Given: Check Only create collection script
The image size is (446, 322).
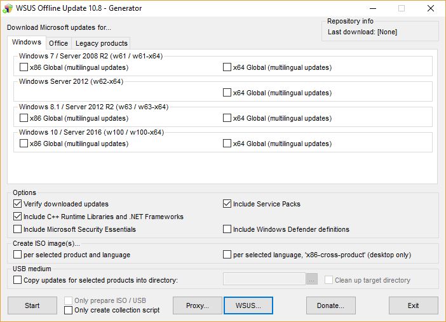Looking at the screenshot, I should 68,310.
